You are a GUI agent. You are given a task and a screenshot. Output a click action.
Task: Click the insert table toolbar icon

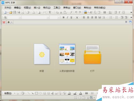[x=85, y=12]
